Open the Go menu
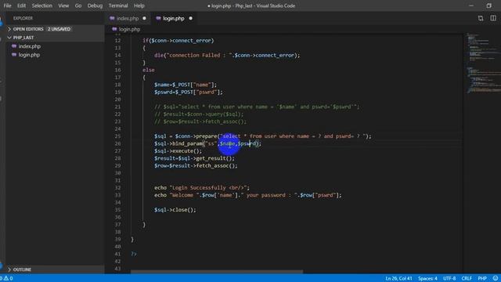This screenshot has width=501, height=282. (x=78, y=5)
